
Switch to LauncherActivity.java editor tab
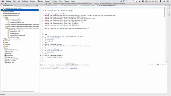click(x=87, y=5)
